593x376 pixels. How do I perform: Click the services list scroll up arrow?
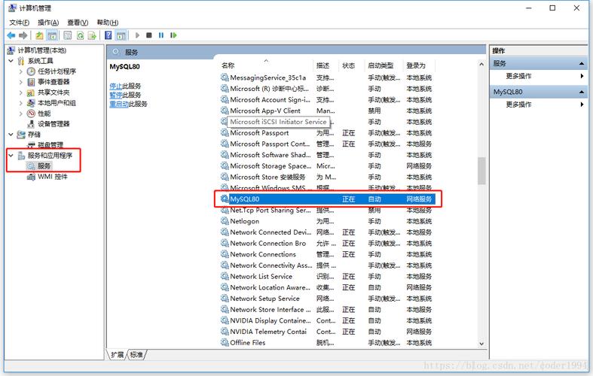(481, 65)
